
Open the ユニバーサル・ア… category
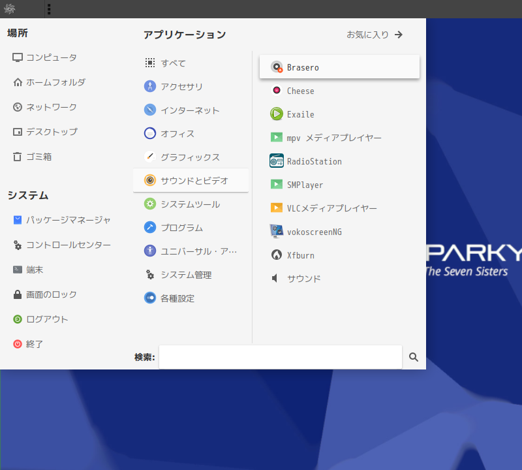[x=191, y=251]
